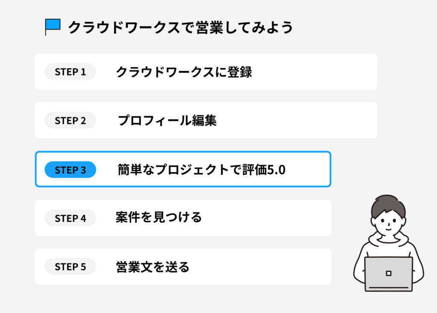This screenshot has width=437, height=313.
Task: Click the laptop's bottom base strip
Action: (388, 289)
